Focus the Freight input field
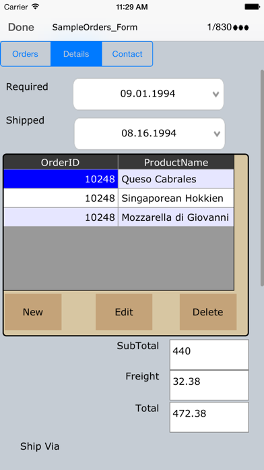This screenshot has width=264, height=470. (x=209, y=385)
